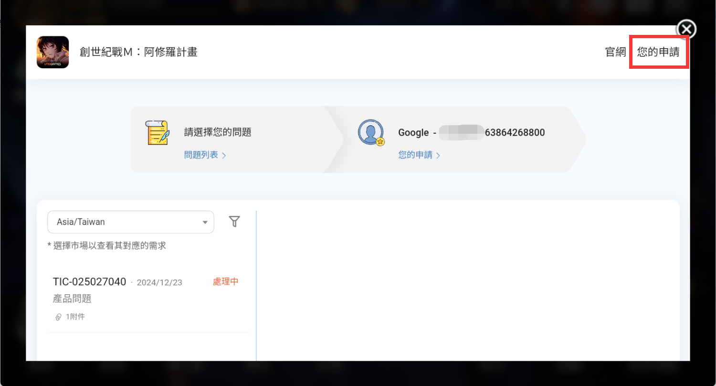The height and width of the screenshot is (386, 716).
Task: Open the 問題列表 link
Action: tap(201, 155)
